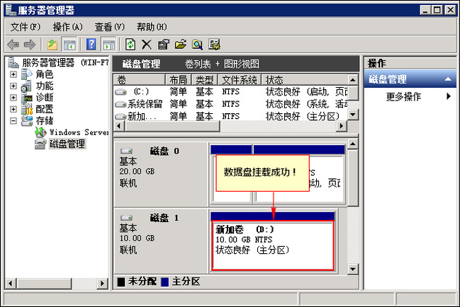460x307 pixels.
Task: Click the Up One Level folder icon
Action: (53, 45)
